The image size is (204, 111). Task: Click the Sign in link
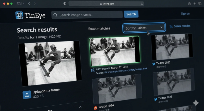pos(185,14)
